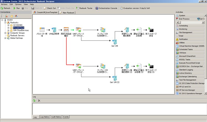Expand the SM-CloudServices folder
The height and width of the screenshot is (122, 207).
(x=8, y=30)
